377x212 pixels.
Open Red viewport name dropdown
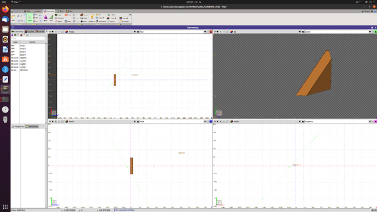[205, 32]
